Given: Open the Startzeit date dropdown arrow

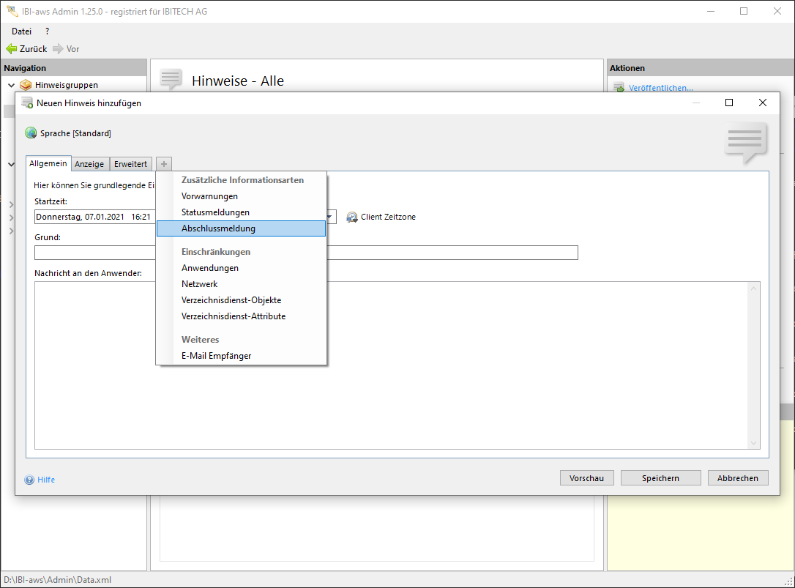Looking at the screenshot, I should click(x=330, y=217).
